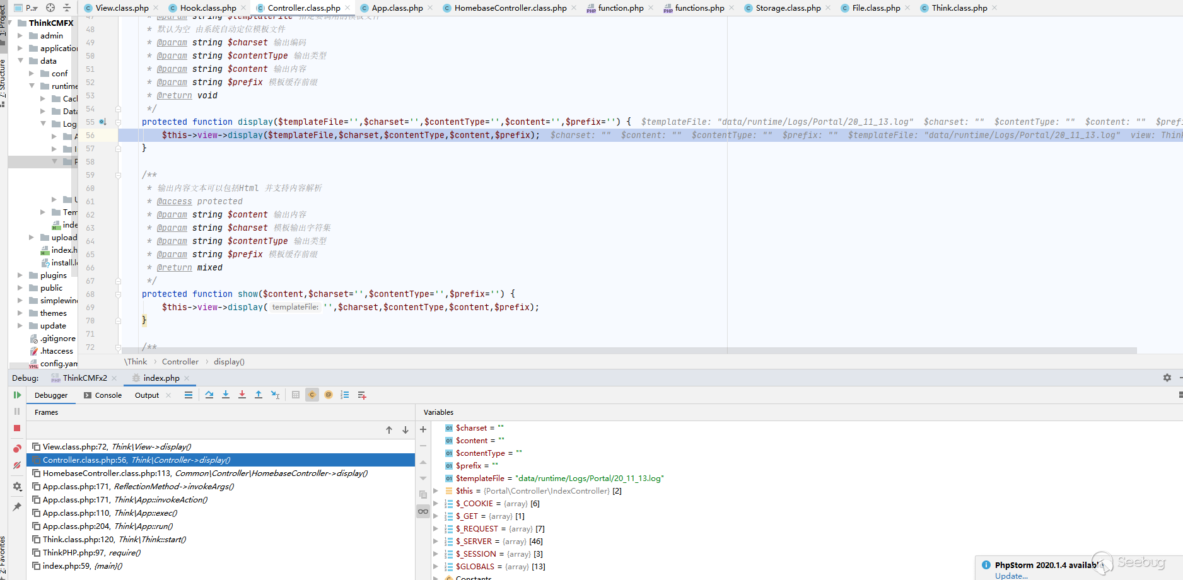Click the Step Out debugger icon
This screenshot has height=580, width=1183.
point(259,395)
